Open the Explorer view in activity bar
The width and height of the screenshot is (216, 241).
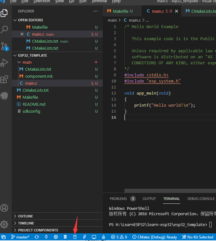[4, 13]
